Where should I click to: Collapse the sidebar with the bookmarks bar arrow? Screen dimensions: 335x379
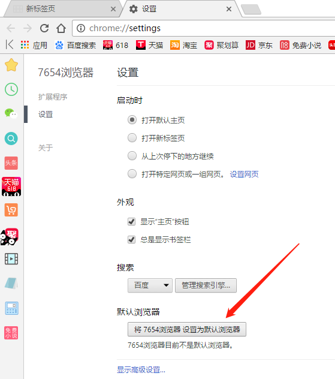(x=10, y=45)
